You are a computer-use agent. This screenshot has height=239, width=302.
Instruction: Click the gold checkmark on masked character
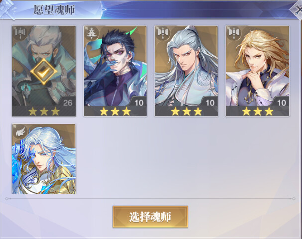pos(44,72)
